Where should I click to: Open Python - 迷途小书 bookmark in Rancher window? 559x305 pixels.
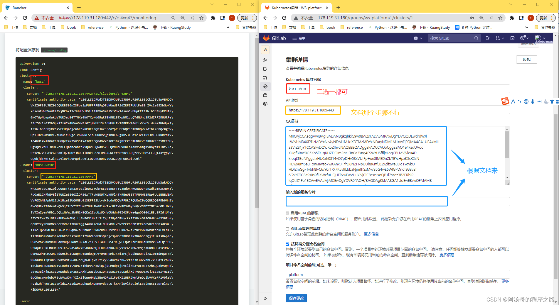pos(128,27)
